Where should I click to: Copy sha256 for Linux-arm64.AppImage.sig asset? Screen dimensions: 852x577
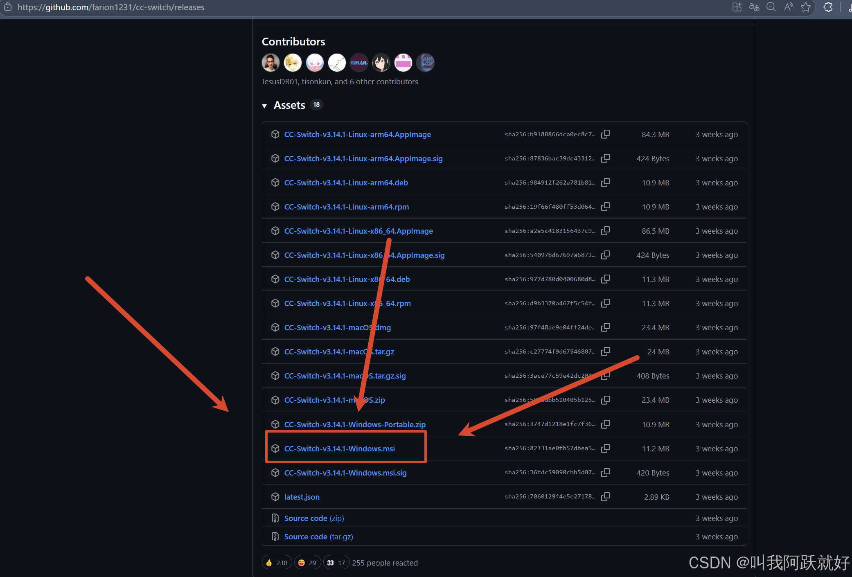pos(606,158)
